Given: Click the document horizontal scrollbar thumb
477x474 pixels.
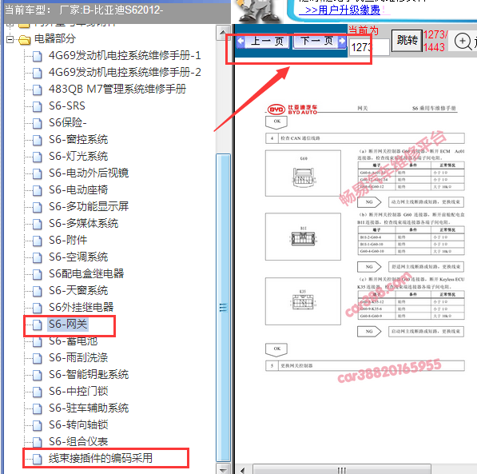Looking at the screenshot, I should pyautogui.click(x=342, y=470).
